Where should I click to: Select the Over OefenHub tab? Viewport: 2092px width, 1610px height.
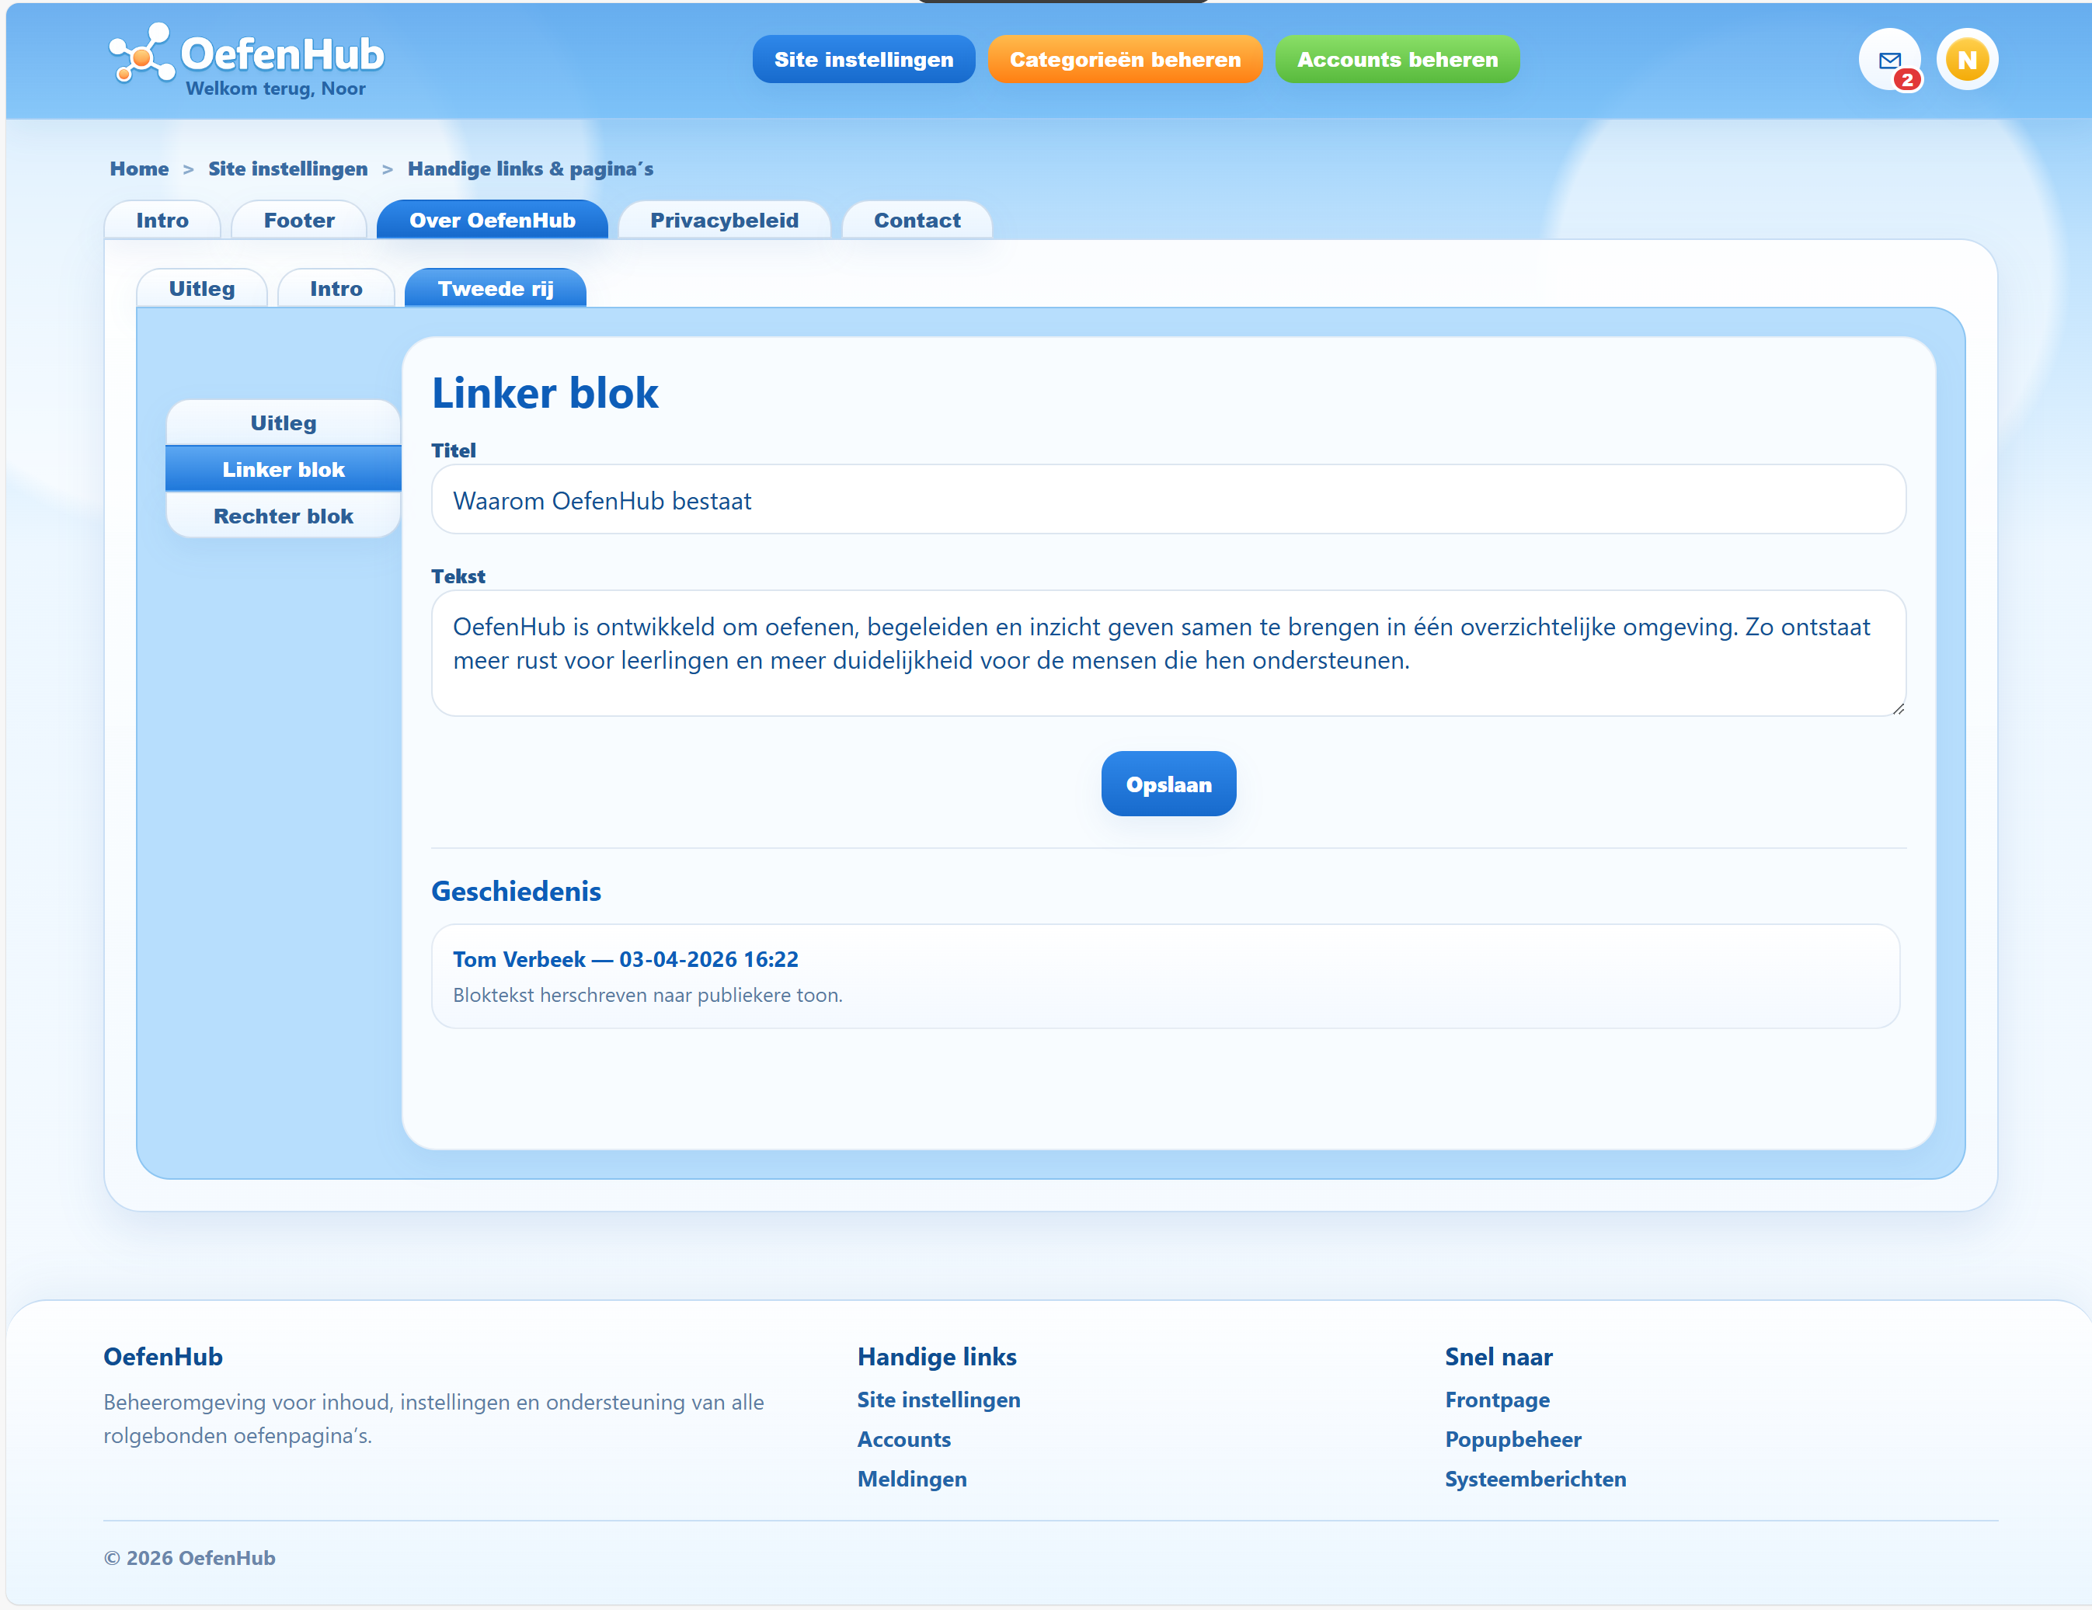point(493,221)
